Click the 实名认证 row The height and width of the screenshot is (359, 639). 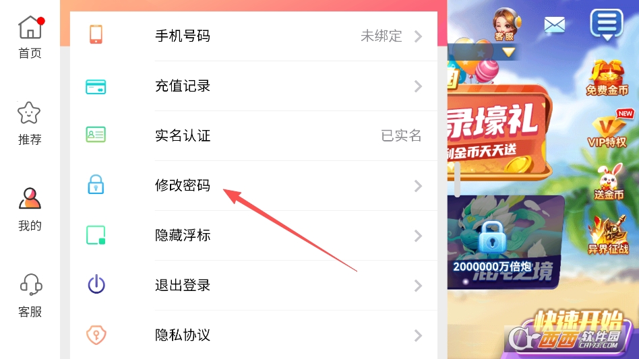[x=253, y=135]
